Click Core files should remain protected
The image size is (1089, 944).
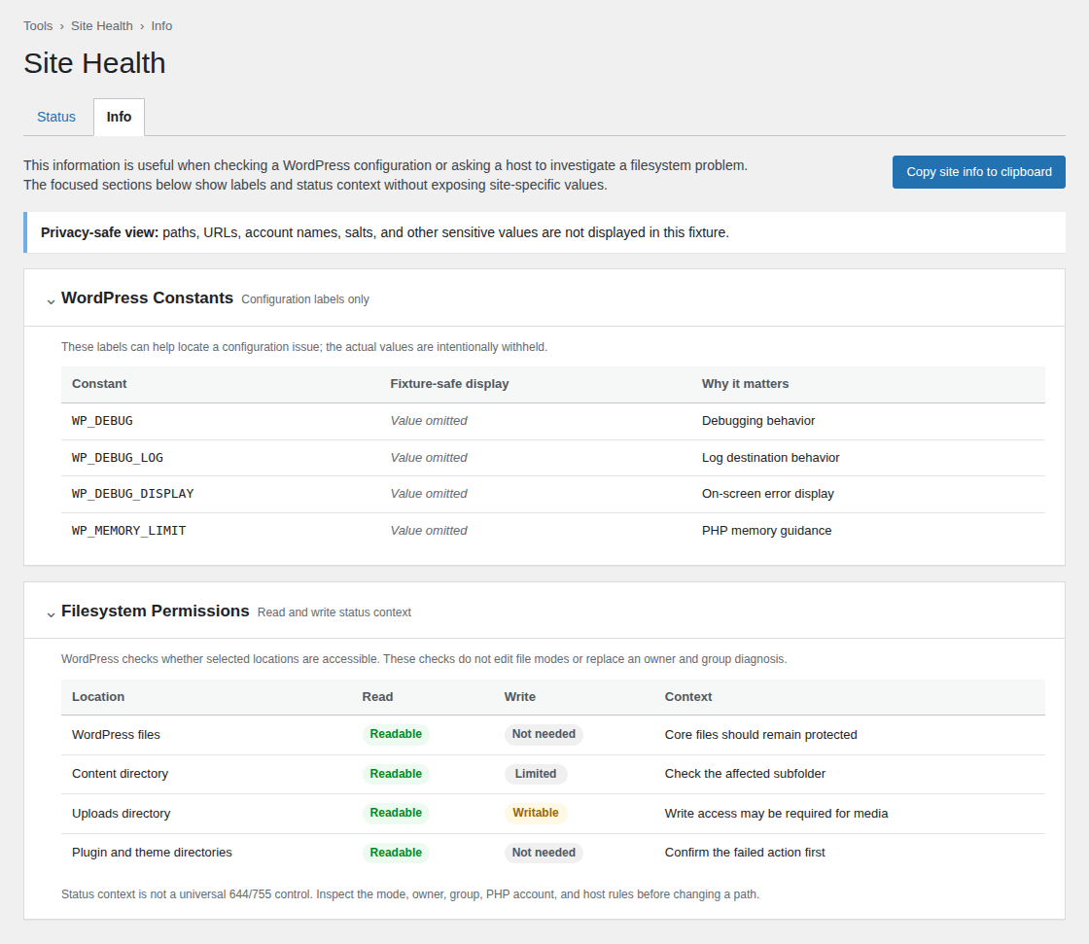click(760, 735)
